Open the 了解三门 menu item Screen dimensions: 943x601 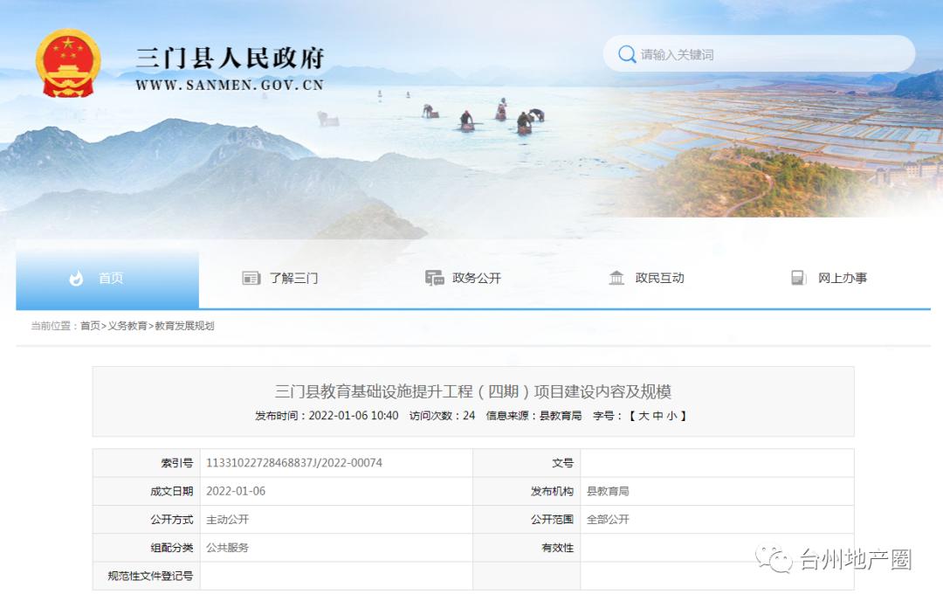point(293,279)
